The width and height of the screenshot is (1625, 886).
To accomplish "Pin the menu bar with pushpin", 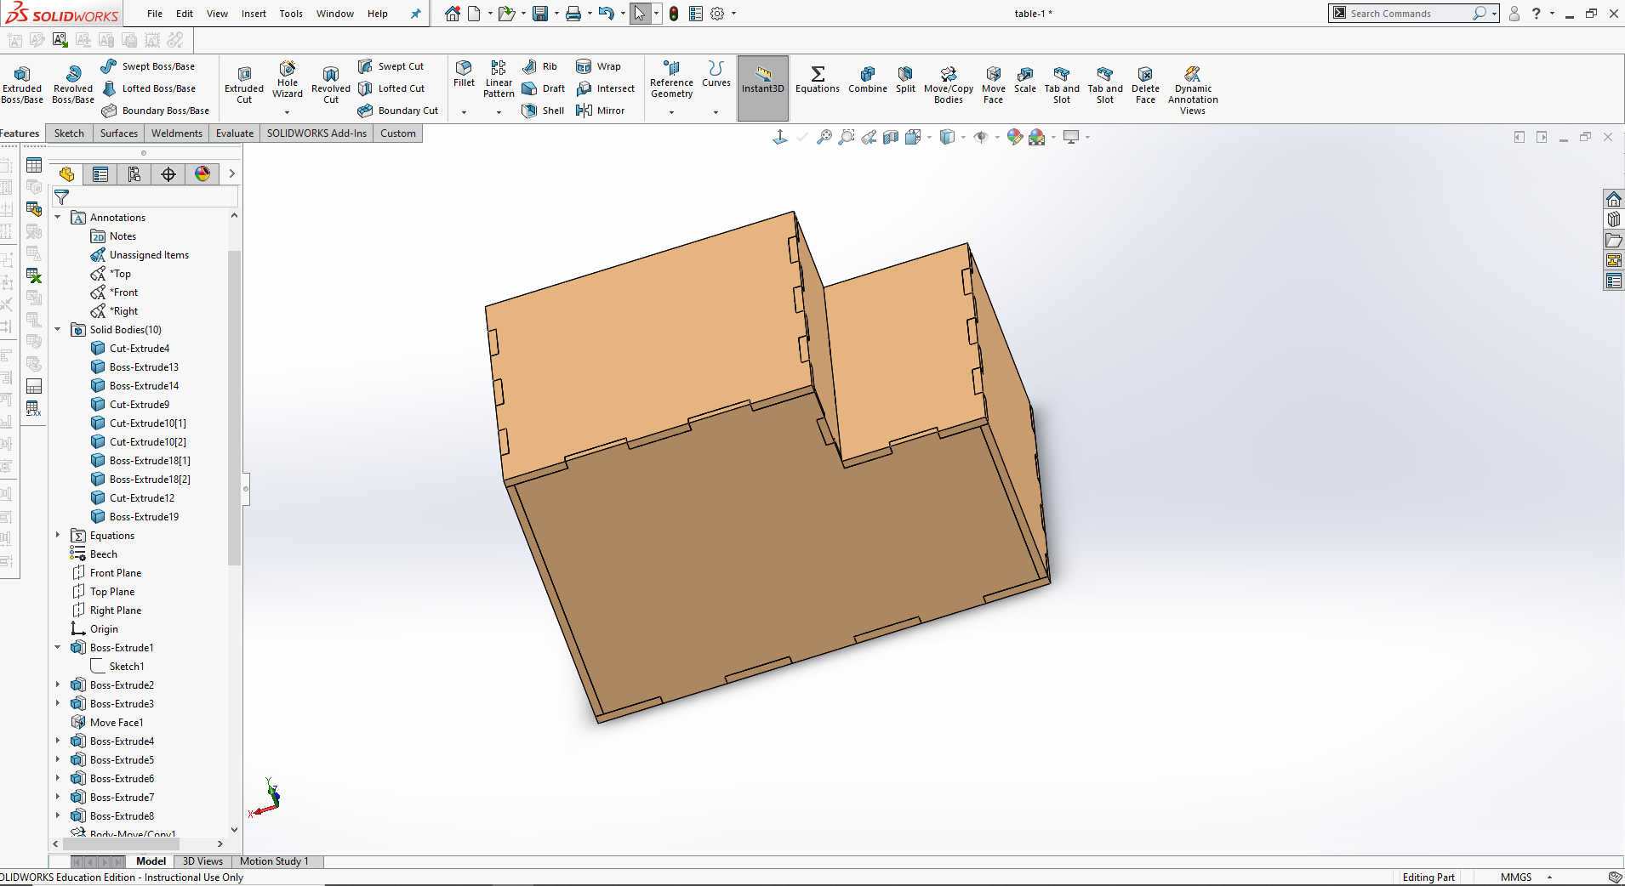I will 416,14.
